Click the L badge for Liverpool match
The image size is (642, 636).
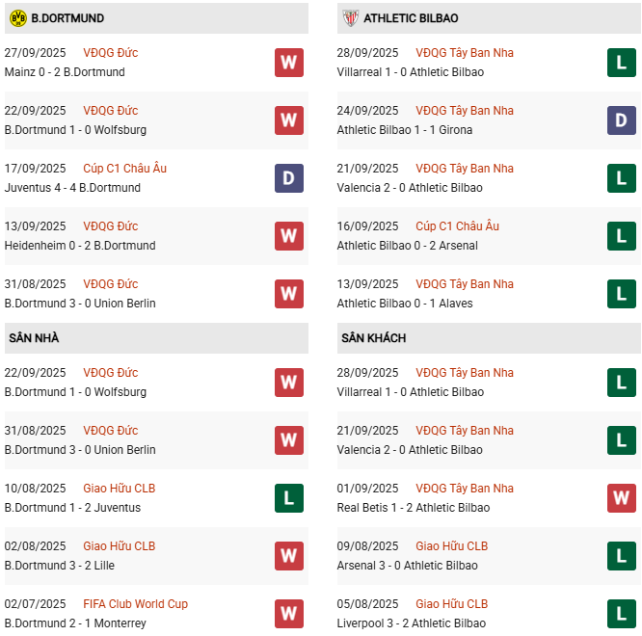(622, 614)
